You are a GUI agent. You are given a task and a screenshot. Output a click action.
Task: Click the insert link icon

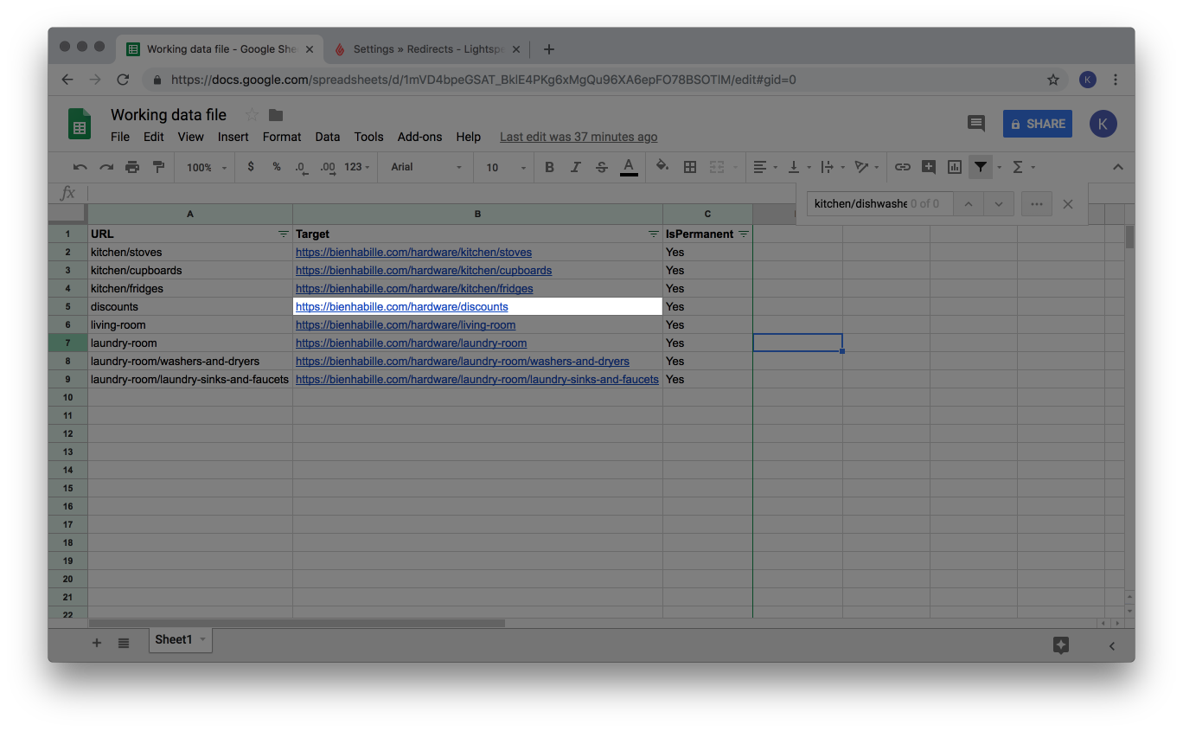(903, 167)
